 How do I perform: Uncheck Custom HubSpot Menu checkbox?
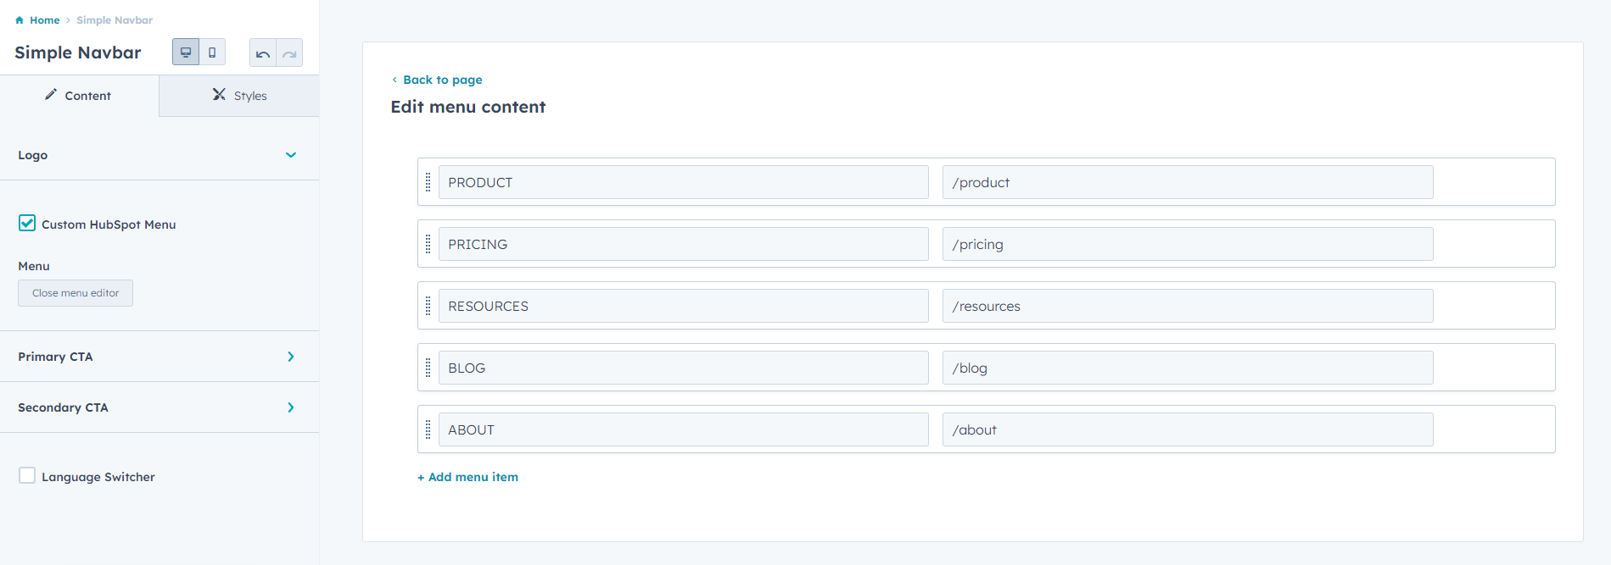pyautogui.click(x=27, y=224)
